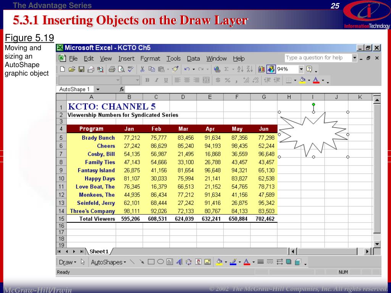Click the Paste clipboard icon
Image resolution: width=391 pixels, height=293 pixels.
(x=162, y=69)
